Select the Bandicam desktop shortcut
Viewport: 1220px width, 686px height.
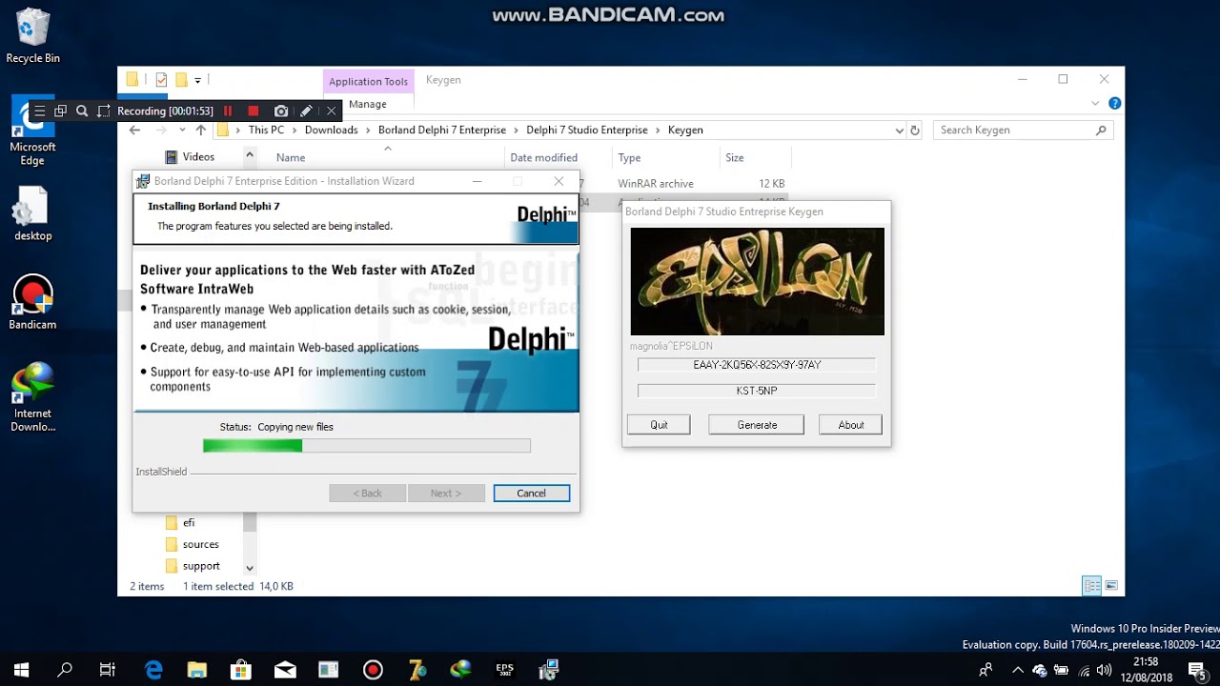click(32, 303)
